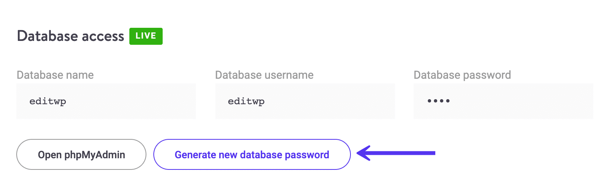Generate a new database password
608x193 pixels.
point(252,154)
